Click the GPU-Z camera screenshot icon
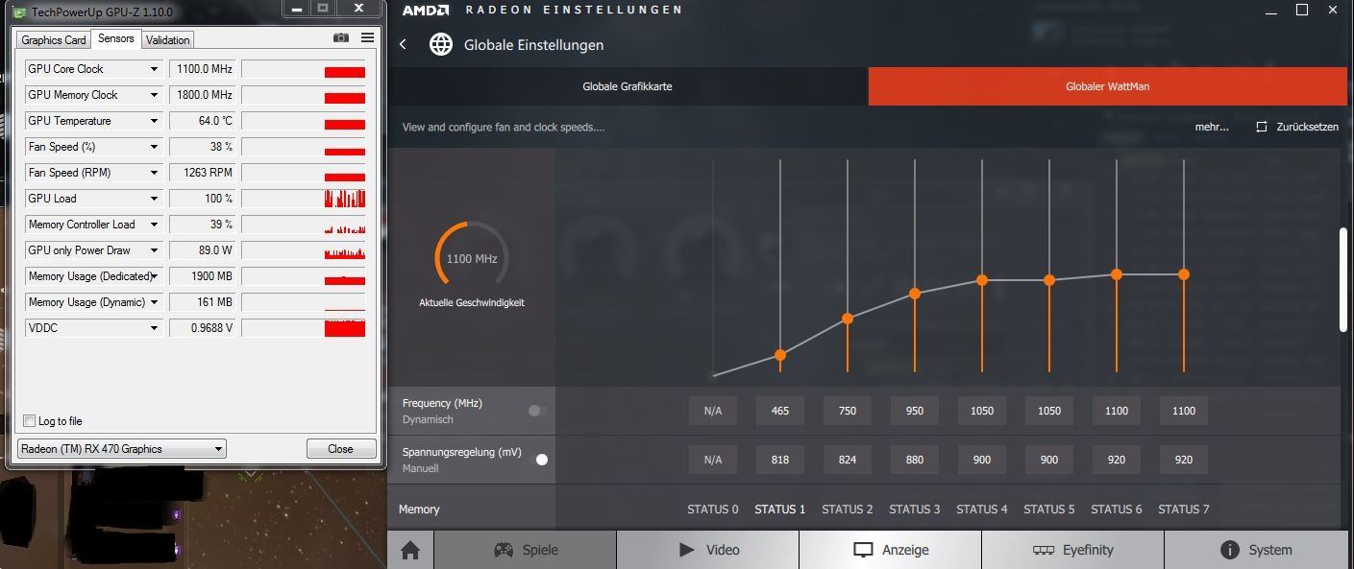Screen dimensions: 1354x569 pyautogui.click(x=341, y=38)
